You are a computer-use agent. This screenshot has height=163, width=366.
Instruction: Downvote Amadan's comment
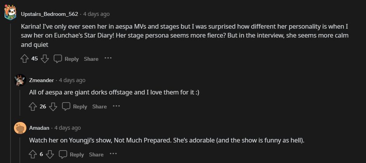pyautogui.click(x=50, y=154)
